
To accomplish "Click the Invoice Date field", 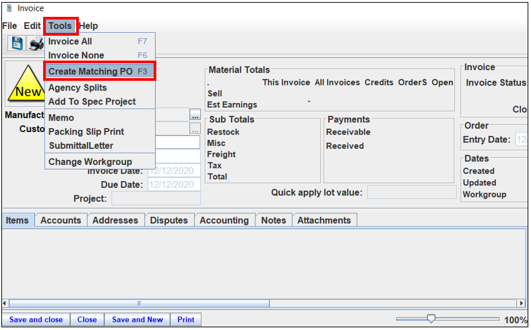I will 174,170.
